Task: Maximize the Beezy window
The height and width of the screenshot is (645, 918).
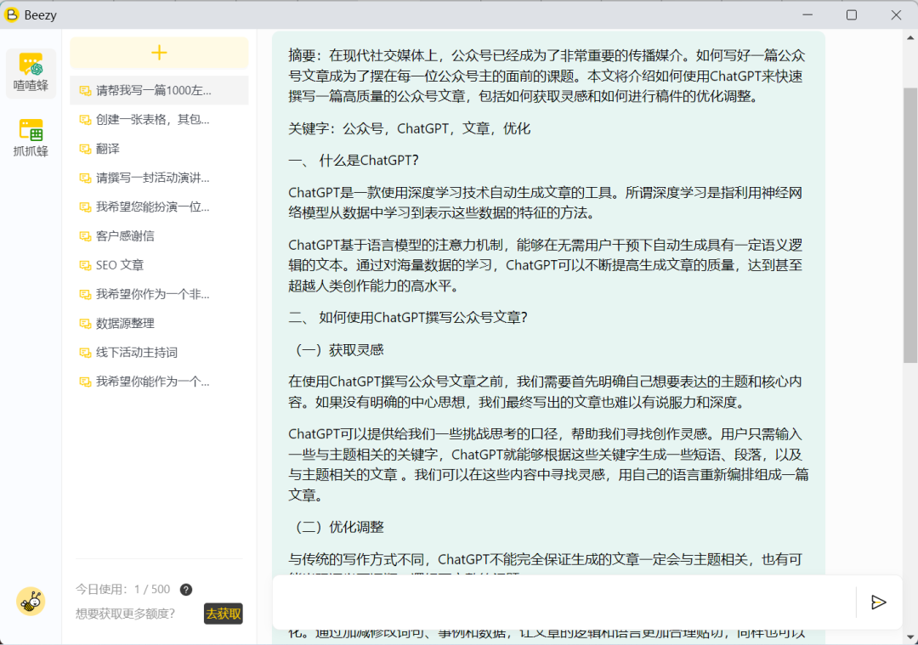Action: click(852, 14)
